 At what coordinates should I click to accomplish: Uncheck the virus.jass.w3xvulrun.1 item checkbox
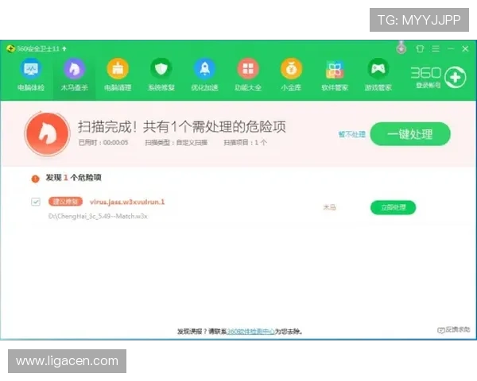pyautogui.click(x=36, y=202)
